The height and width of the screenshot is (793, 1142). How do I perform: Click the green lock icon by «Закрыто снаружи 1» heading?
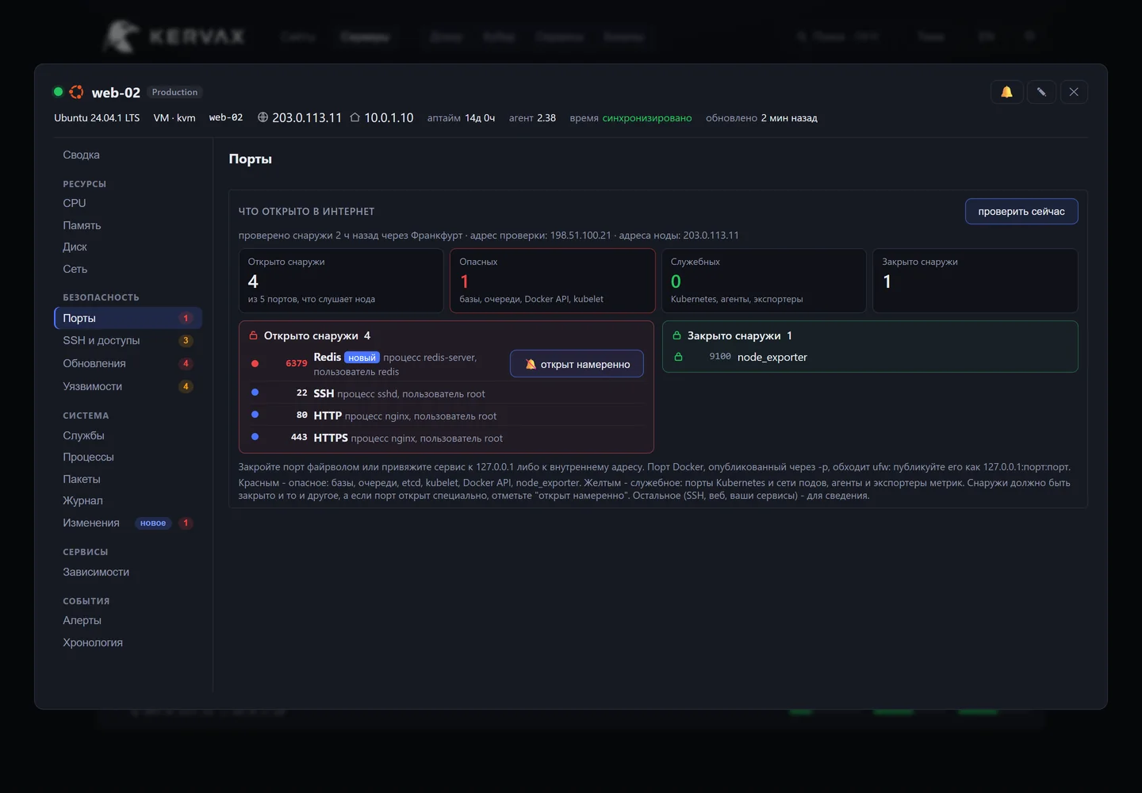[676, 335]
